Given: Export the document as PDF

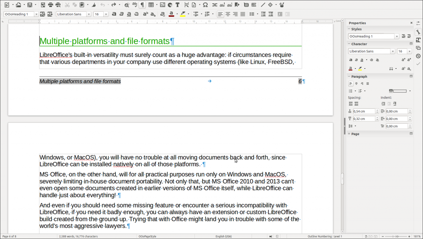Looking at the screenshot, I should [x=43, y=5].
